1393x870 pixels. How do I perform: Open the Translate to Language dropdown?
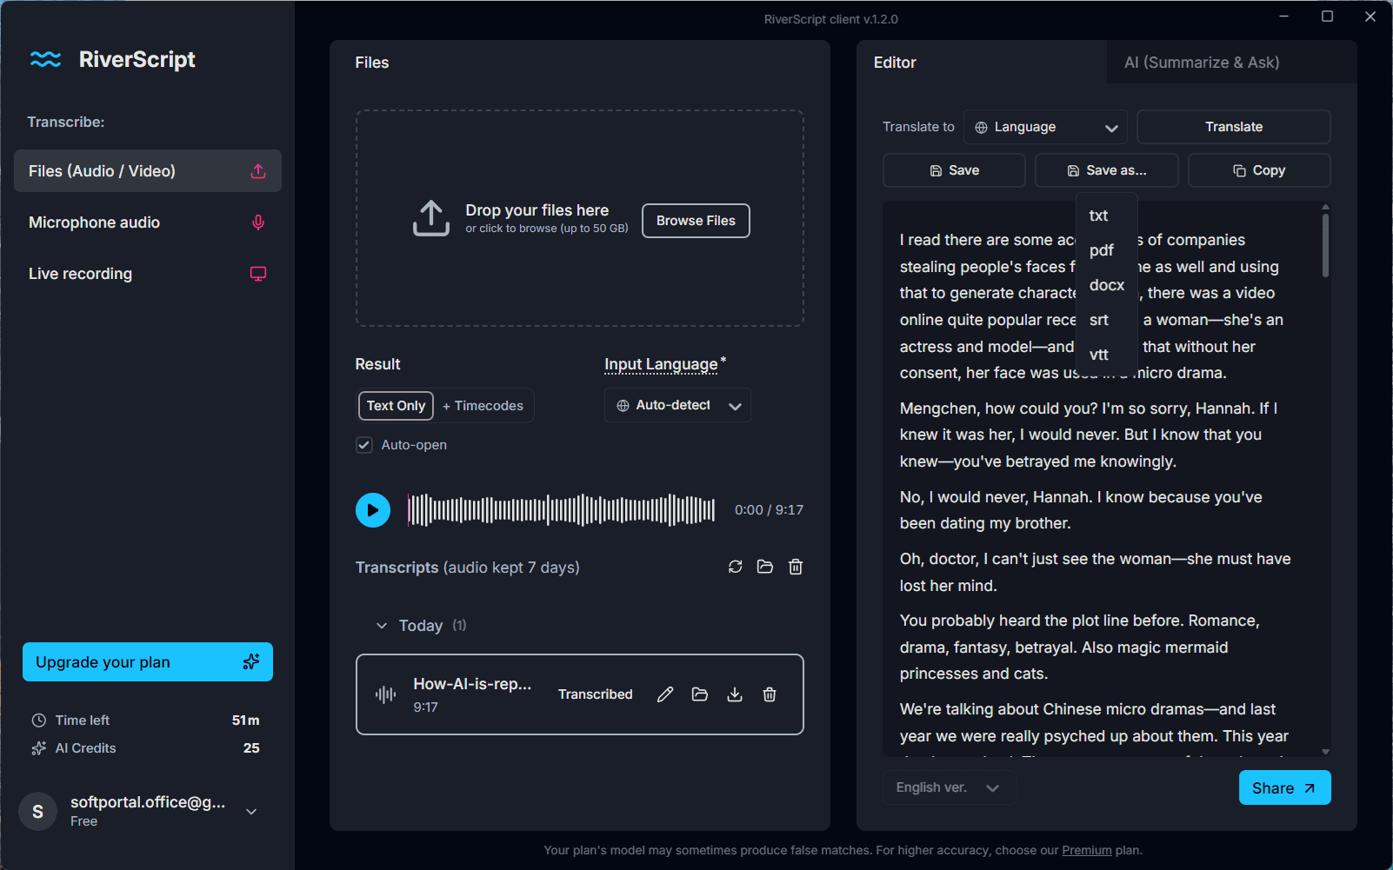[x=1045, y=127]
